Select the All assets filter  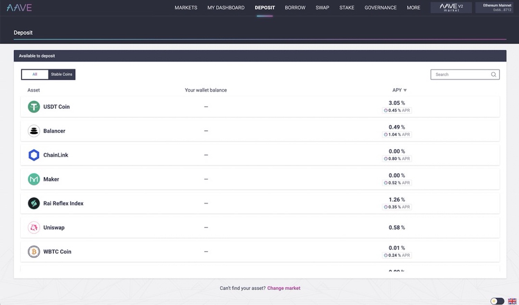[x=35, y=74]
